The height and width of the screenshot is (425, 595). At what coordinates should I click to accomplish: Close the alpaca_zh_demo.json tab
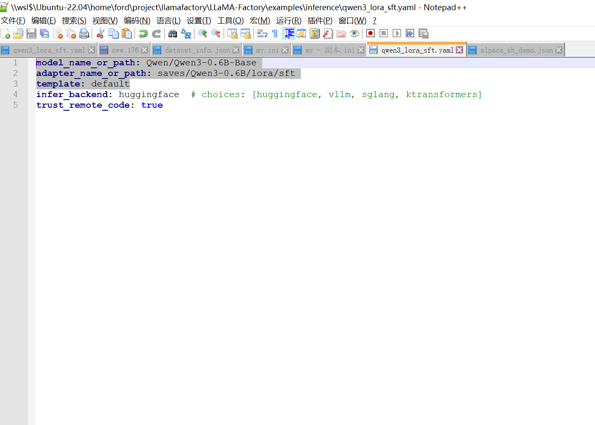pos(559,50)
